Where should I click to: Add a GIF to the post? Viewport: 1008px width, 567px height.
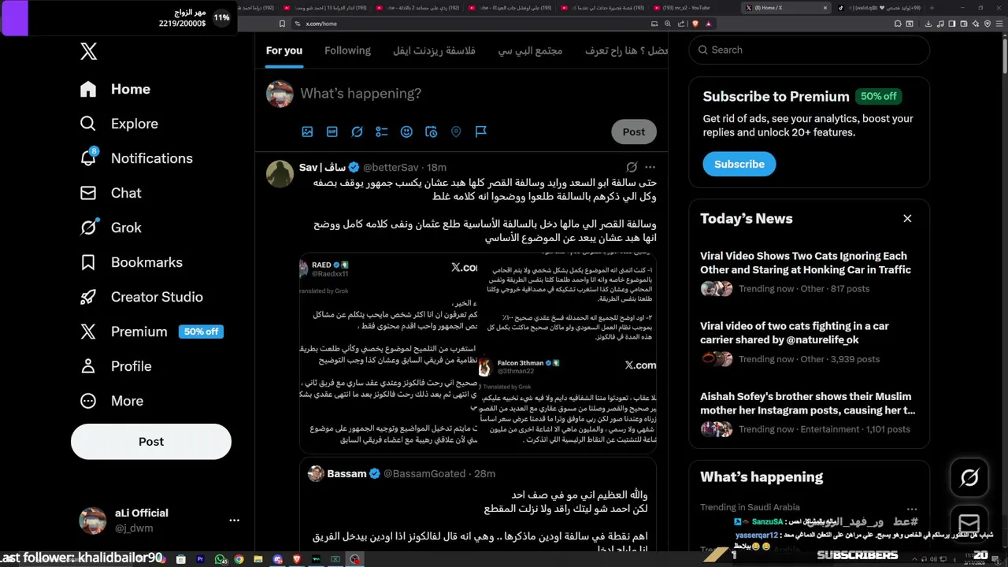pos(332,132)
